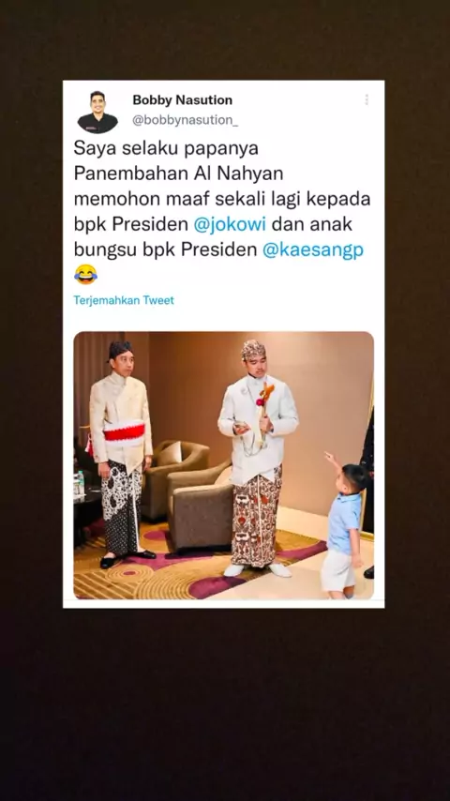Open the tweet's three-dot more options menu
Image resolution: width=450 pixels, height=801 pixels.
[x=367, y=99]
